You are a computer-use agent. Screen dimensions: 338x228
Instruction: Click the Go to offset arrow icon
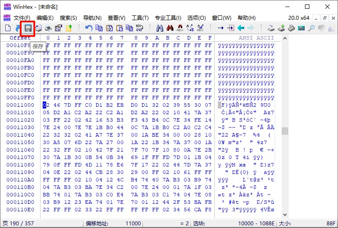[x=220, y=28]
